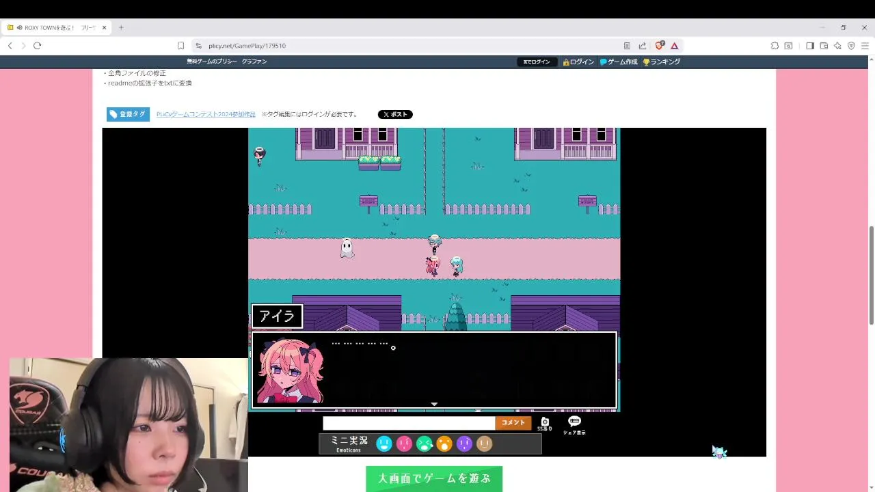
Task: Open the PLiCyゲームコンテスト2024参加作品 tag link
Action: 206,114
